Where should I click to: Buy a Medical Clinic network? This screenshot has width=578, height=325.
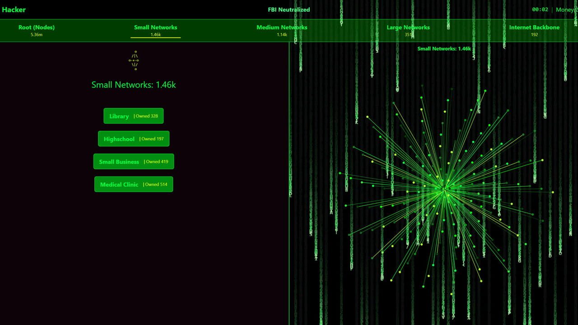[134, 184]
